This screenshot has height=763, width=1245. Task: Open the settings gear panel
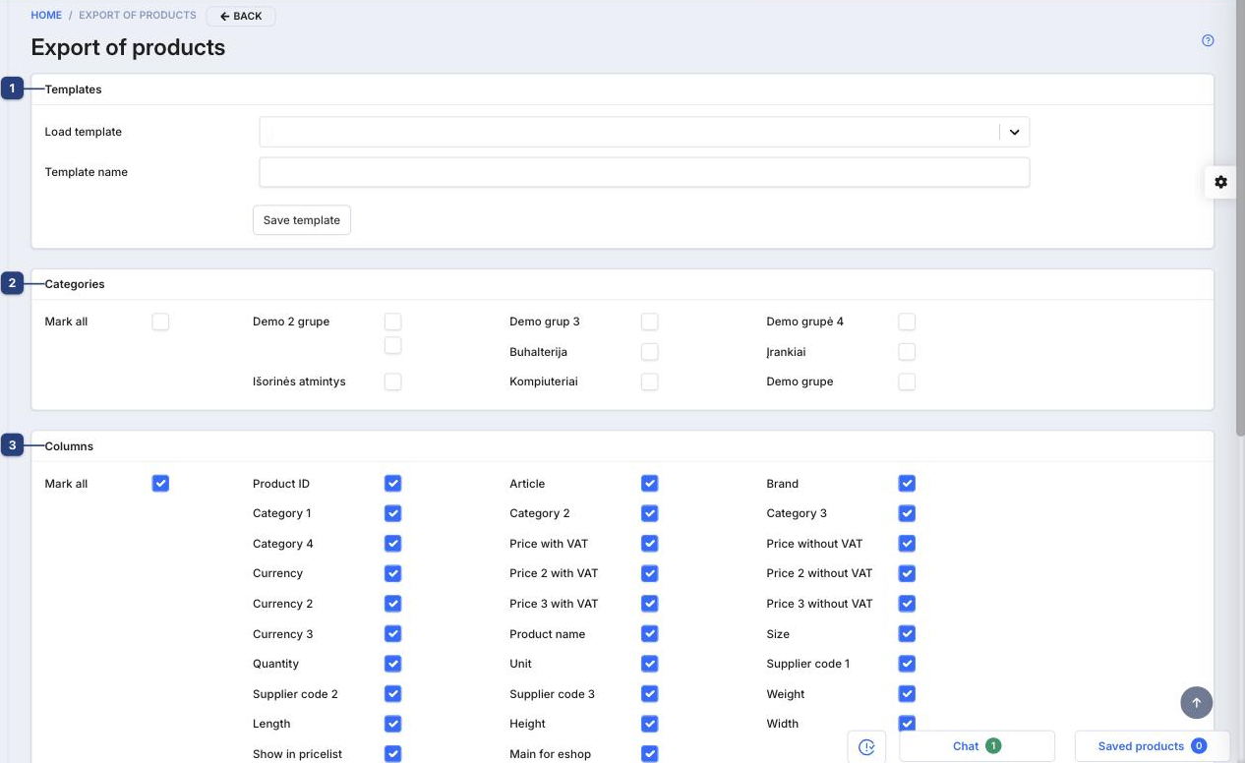pos(1220,182)
